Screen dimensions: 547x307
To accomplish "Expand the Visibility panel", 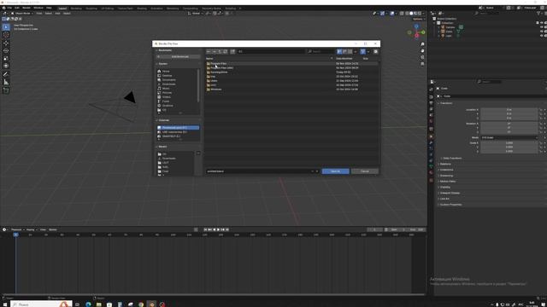I will 445,188.
